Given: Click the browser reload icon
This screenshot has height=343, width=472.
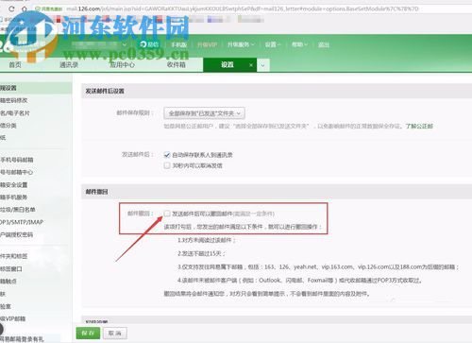Looking at the screenshot, I should [11, 9].
